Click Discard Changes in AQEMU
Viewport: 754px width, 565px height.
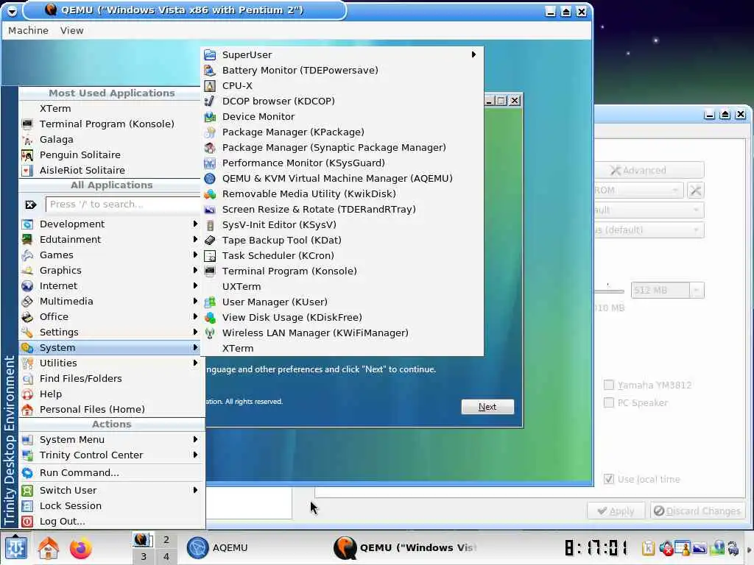(697, 511)
